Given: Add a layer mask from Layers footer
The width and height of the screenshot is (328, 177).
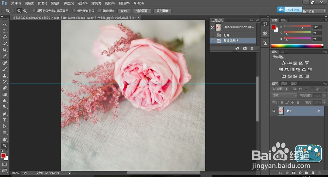Looking at the screenshot, I should 294,173.
